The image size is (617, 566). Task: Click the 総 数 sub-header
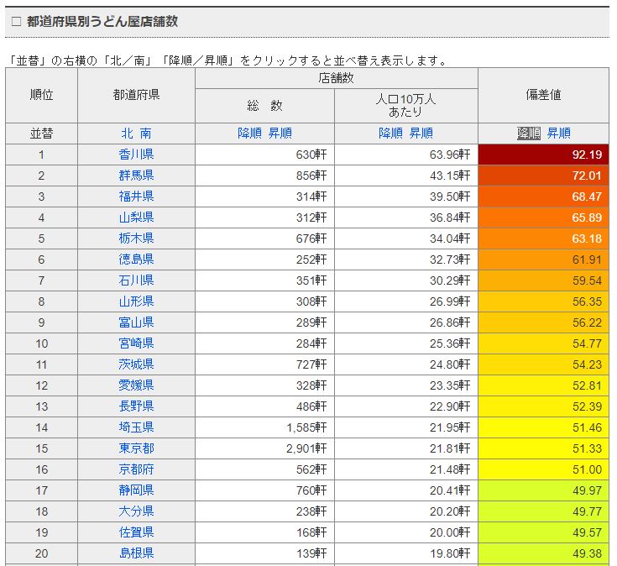[264, 106]
